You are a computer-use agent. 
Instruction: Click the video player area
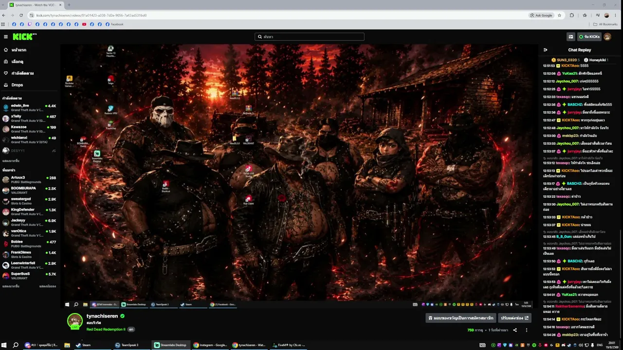click(x=299, y=176)
